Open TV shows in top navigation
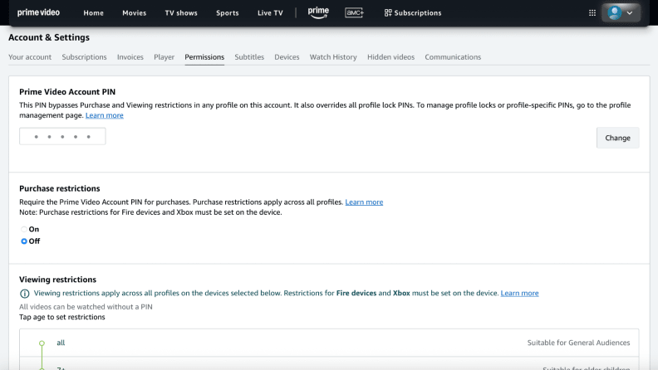 pyautogui.click(x=181, y=13)
